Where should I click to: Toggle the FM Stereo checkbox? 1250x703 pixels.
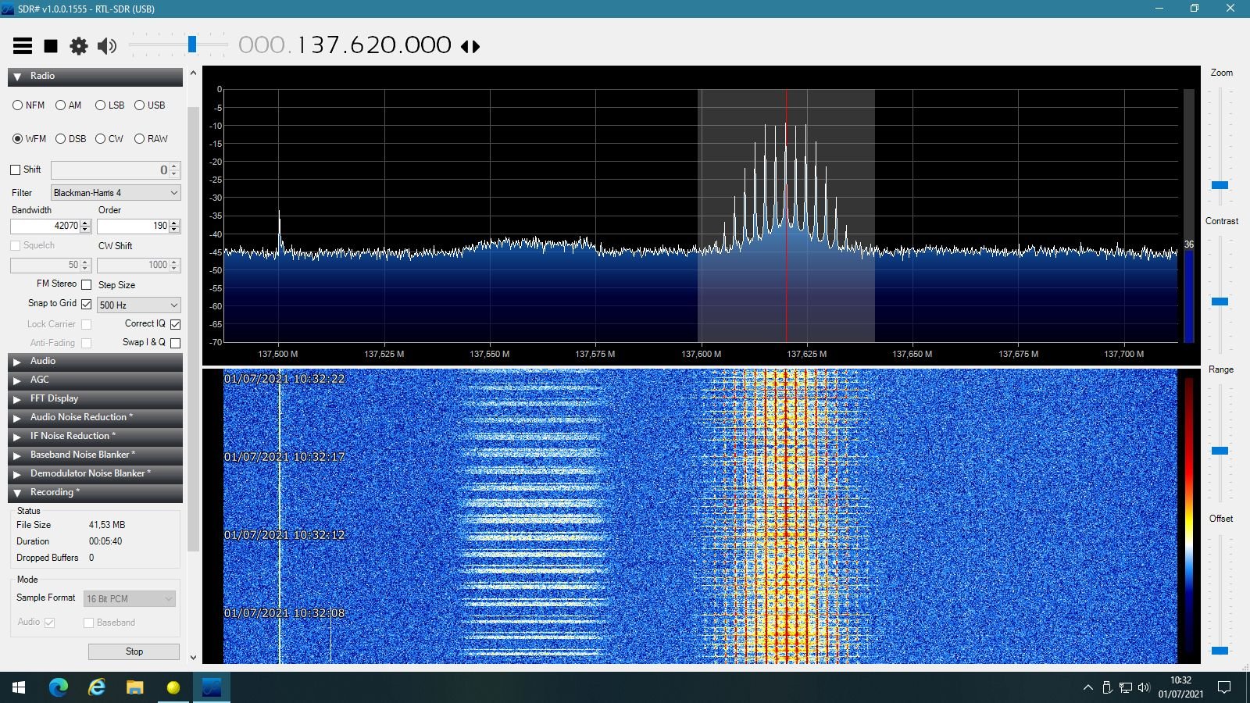87,284
